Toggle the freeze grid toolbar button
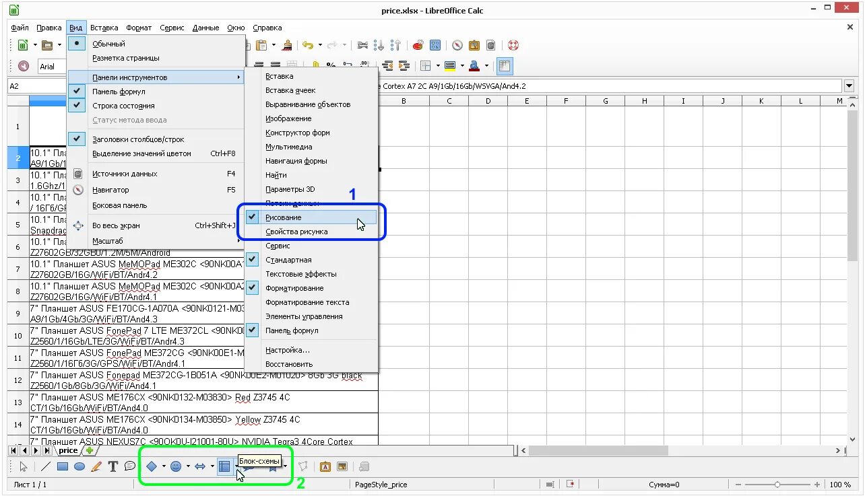This screenshot has width=865, height=496. tap(505, 66)
